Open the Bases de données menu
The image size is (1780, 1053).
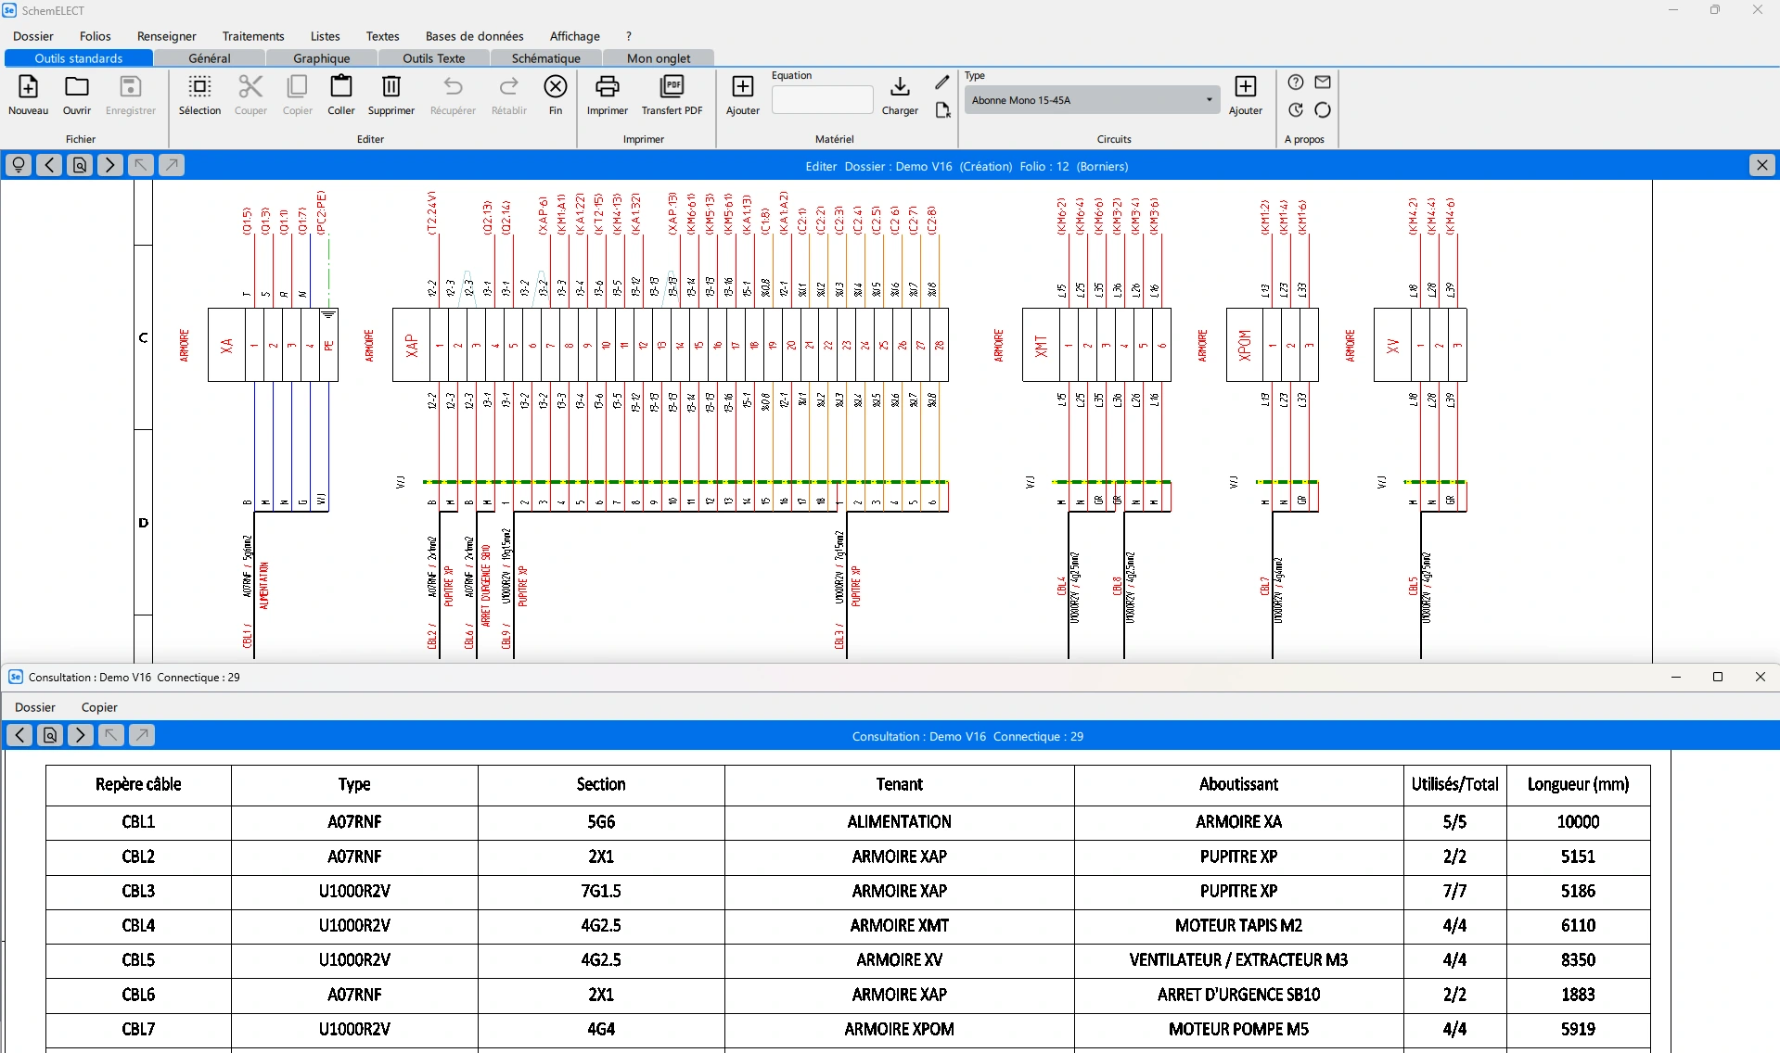tap(475, 36)
